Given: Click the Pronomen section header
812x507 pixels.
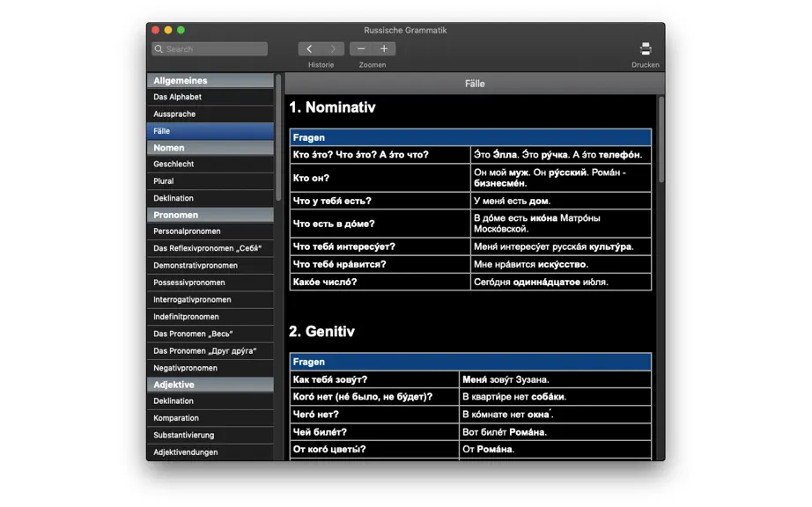Looking at the screenshot, I should pyautogui.click(x=210, y=215).
